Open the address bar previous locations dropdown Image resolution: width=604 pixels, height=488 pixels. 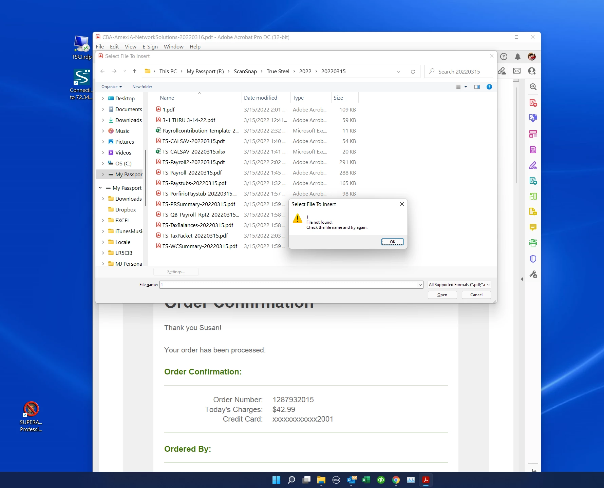399,72
